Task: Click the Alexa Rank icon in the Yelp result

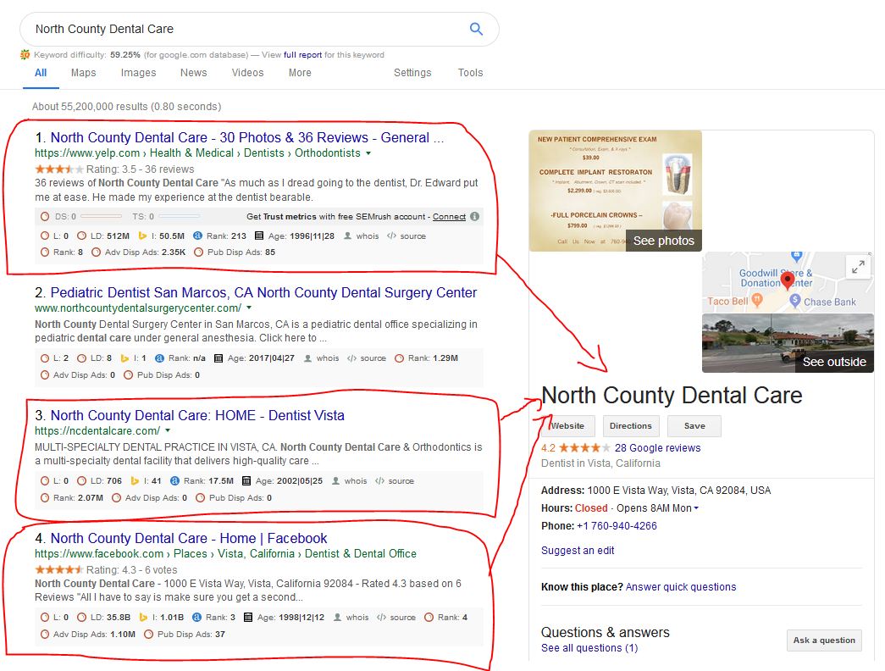Action: [197, 236]
